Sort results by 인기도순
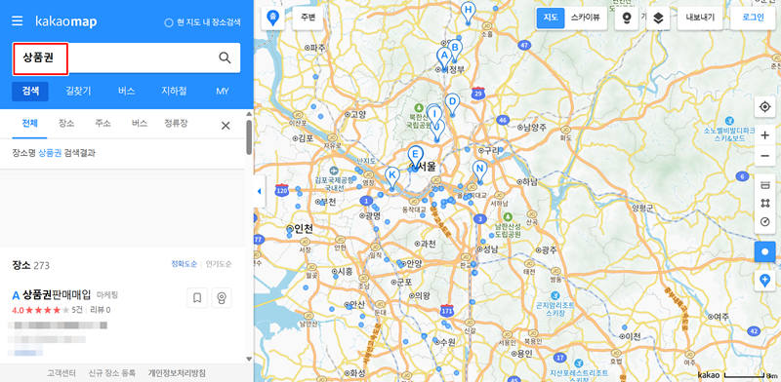 click(219, 264)
